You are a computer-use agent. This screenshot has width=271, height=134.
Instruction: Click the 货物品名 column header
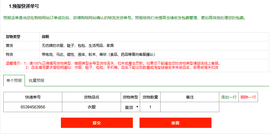tap(92, 97)
